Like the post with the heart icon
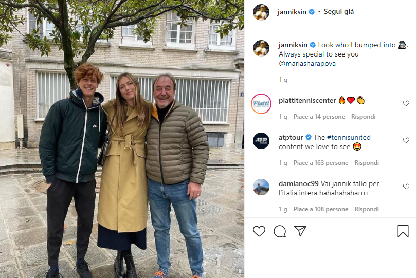This screenshot has width=417, height=278. (259, 231)
